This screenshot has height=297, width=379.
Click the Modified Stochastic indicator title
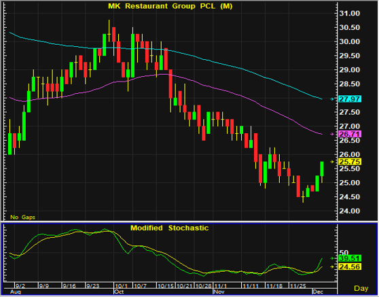click(x=169, y=228)
